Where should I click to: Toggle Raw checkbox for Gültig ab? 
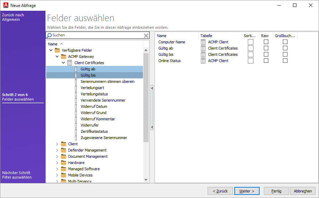(x=266, y=48)
